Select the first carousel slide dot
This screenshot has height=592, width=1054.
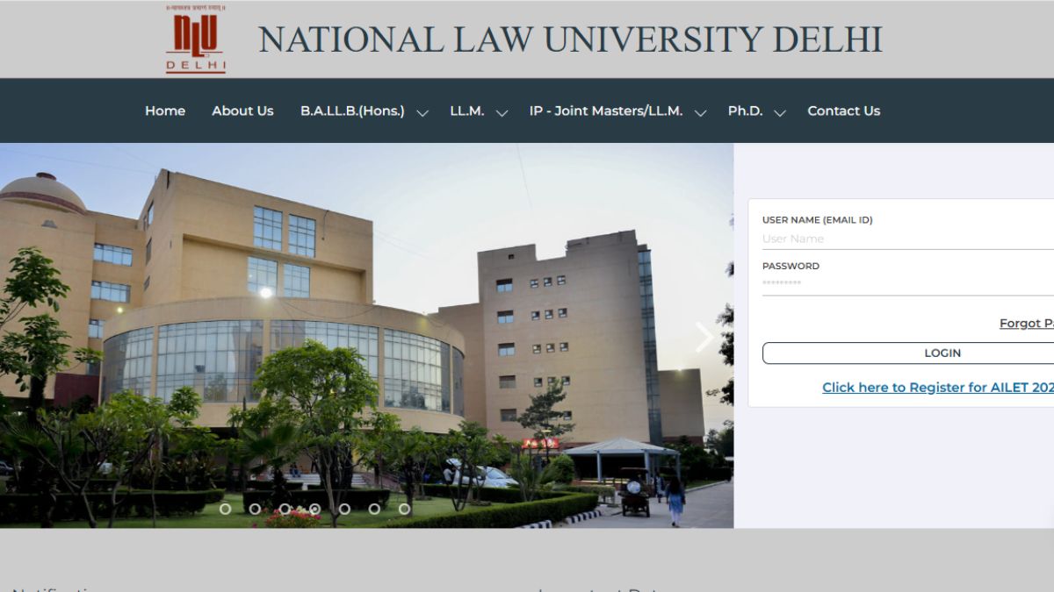click(x=225, y=509)
